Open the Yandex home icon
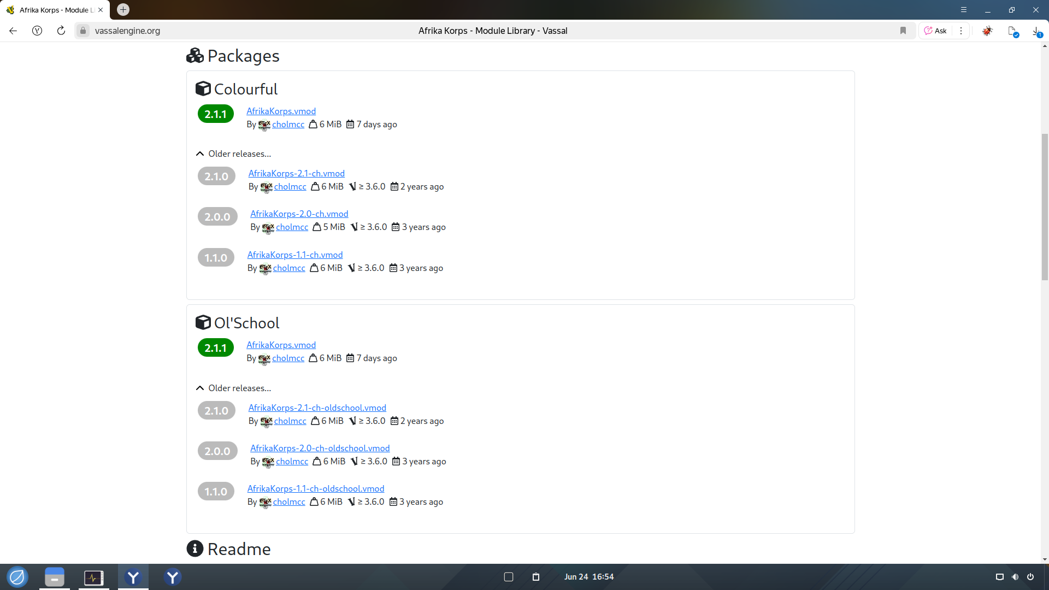Screen dimensions: 1049x590 (37, 31)
